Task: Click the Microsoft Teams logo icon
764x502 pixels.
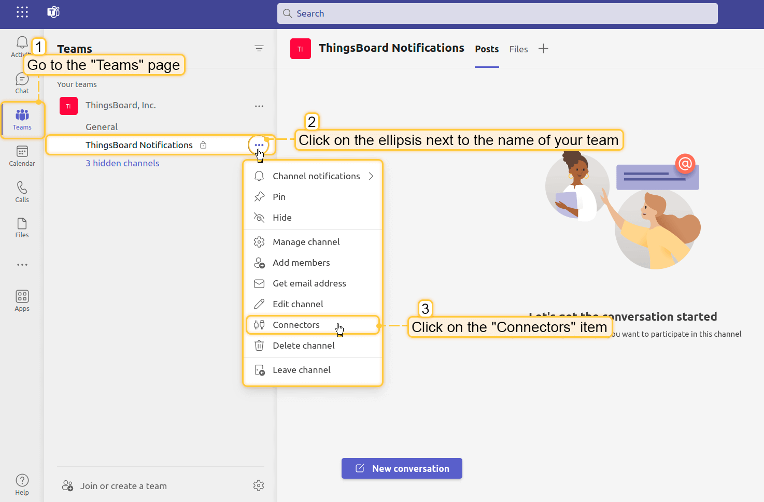Action: point(53,12)
